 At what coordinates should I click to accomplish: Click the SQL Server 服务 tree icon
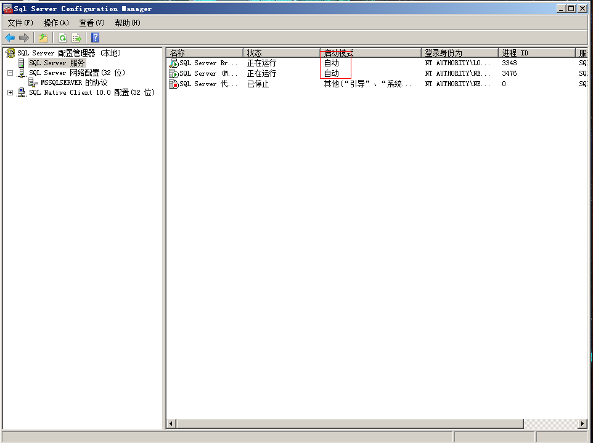pos(22,63)
